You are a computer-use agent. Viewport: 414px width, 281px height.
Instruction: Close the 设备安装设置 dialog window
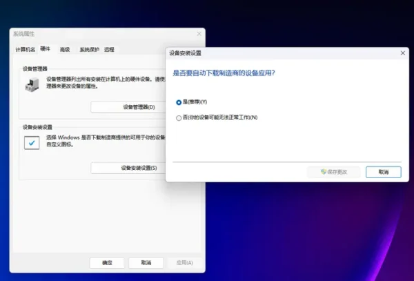click(402, 52)
